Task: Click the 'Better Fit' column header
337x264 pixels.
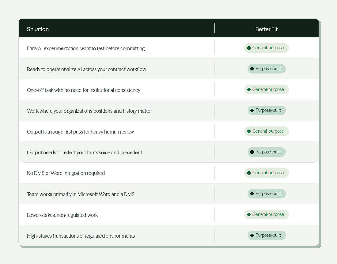Action: (x=266, y=29)
